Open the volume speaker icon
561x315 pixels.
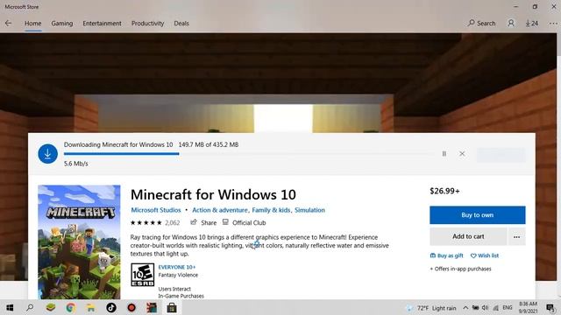(485, 307)
